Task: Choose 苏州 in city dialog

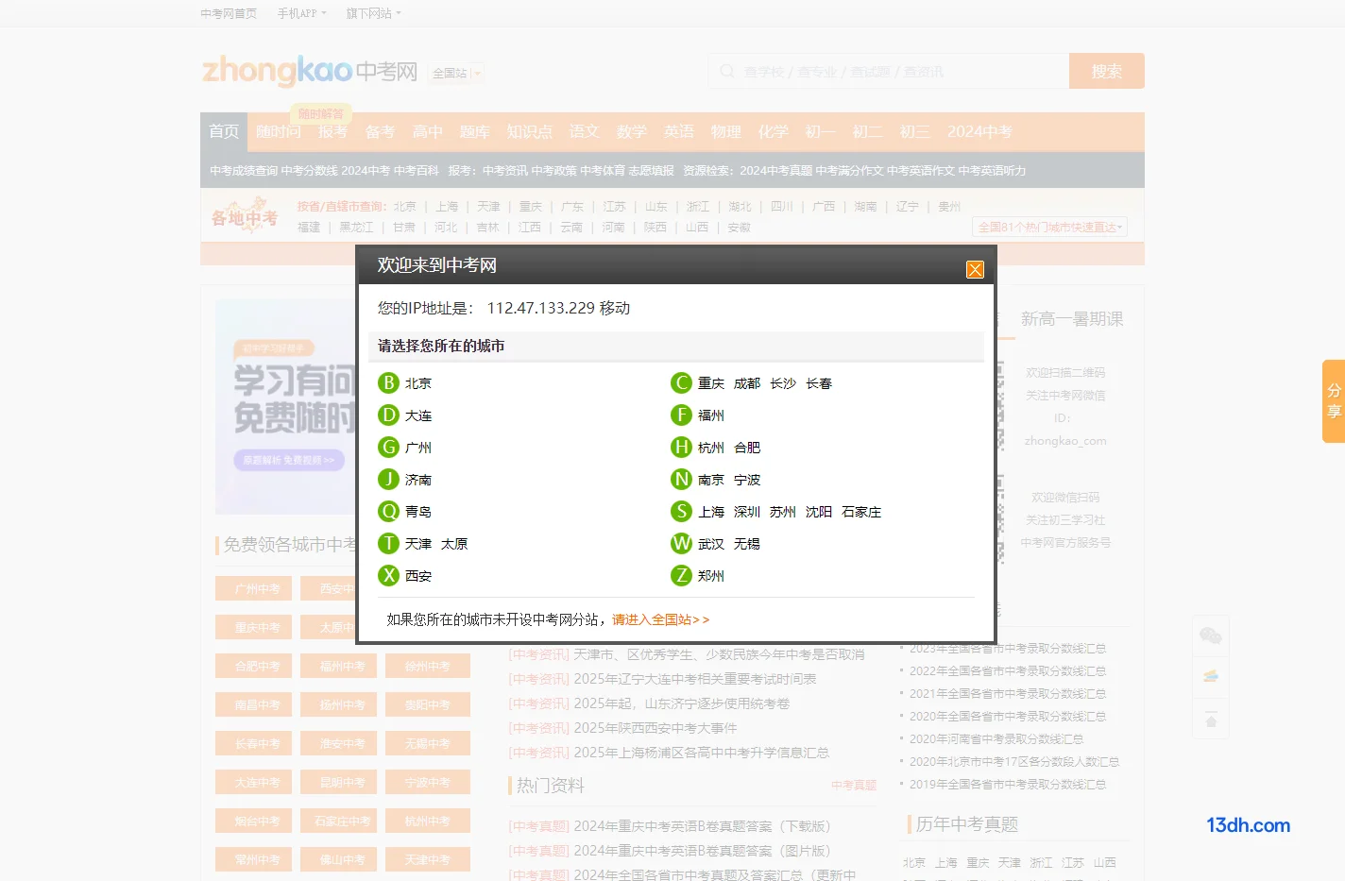Action: pyautogui.click(x=783, y=512)
